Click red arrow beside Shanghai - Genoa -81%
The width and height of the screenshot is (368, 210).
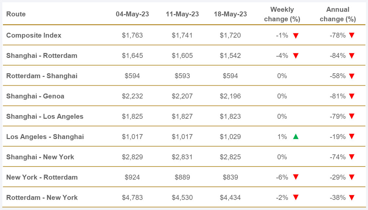point(352,96)
